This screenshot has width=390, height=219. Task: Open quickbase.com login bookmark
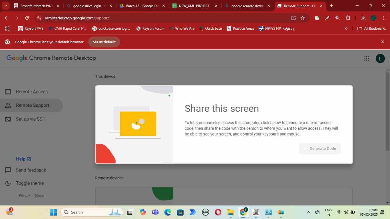point(111,29)
